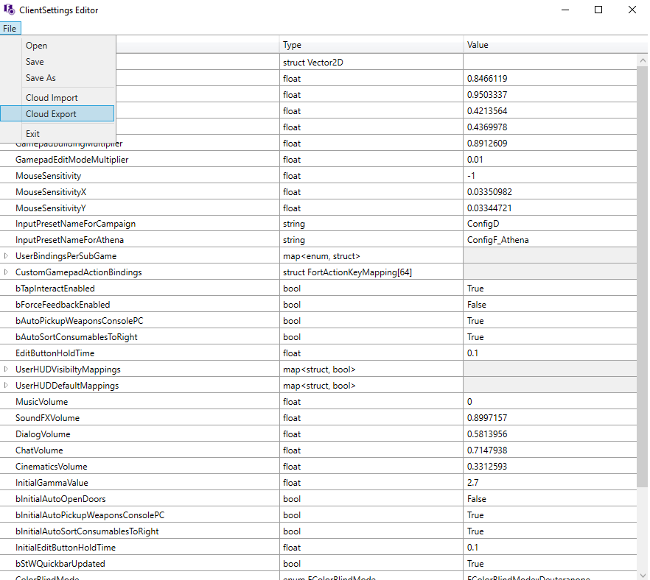Viewport: 650px width, 580px height.
Task: Edit InitialGammaValue value 2.7
Action: [x=550, y=482]
